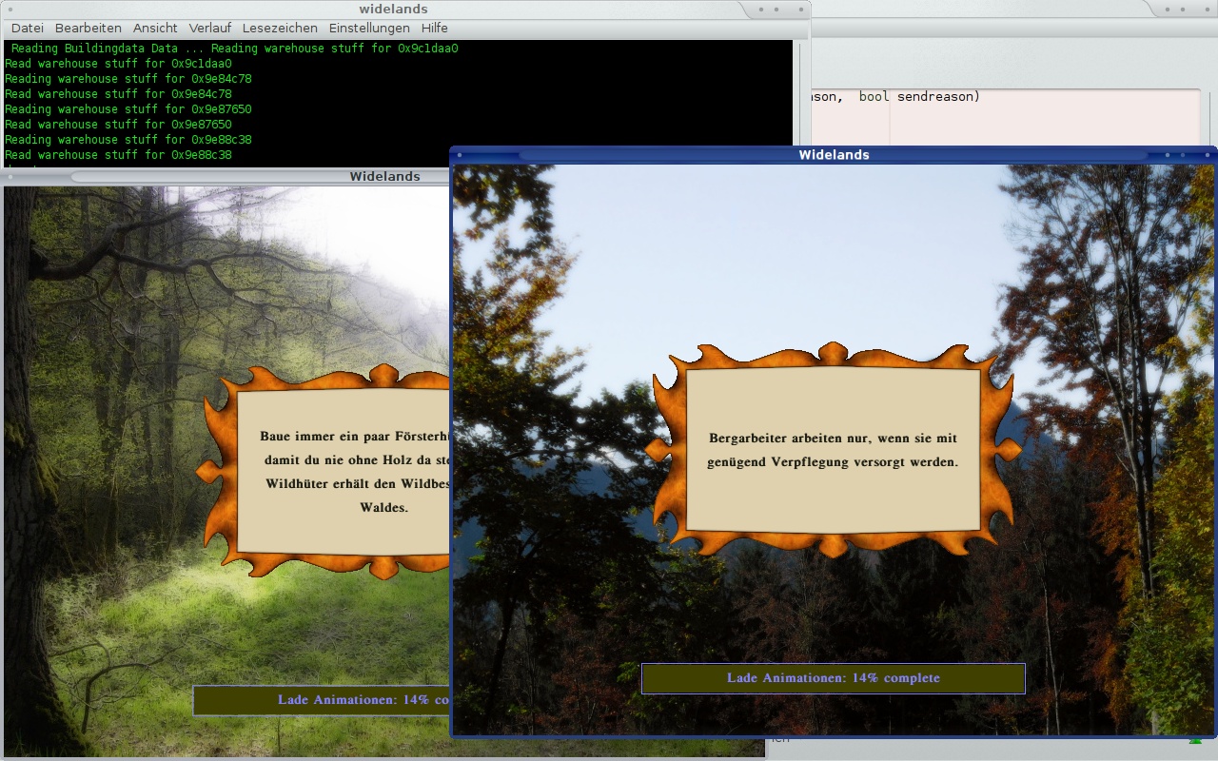Open window menu dot of terminal title bar
This screenshot has height=761, width=1218.
click(x=12, y=10)
